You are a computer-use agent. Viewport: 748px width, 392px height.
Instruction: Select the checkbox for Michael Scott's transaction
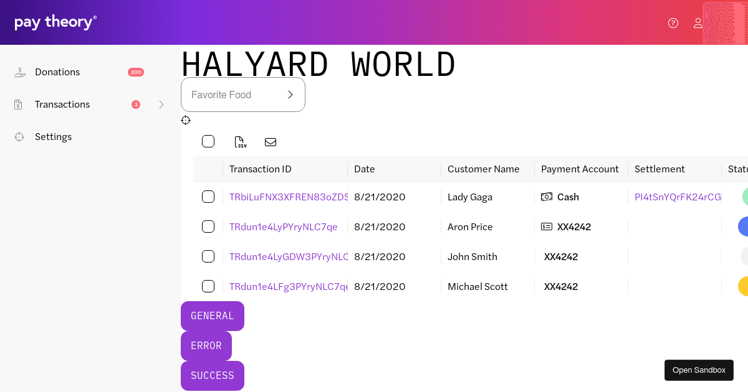tap(208, 286)
